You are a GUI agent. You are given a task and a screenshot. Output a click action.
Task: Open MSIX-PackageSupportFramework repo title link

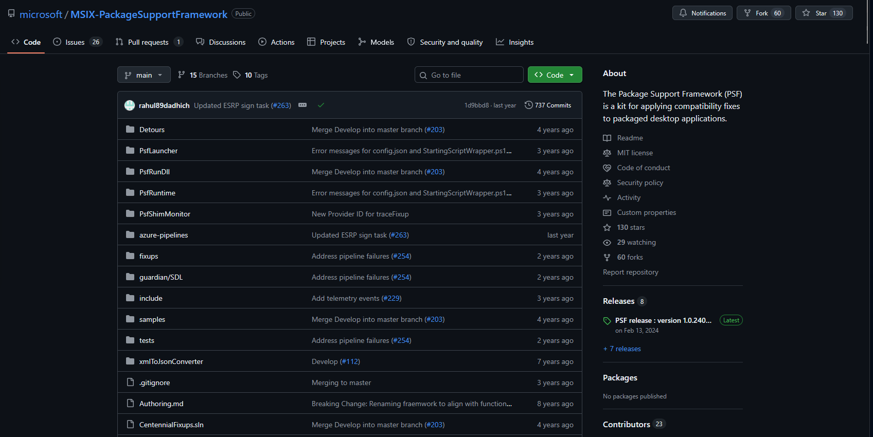149,14
